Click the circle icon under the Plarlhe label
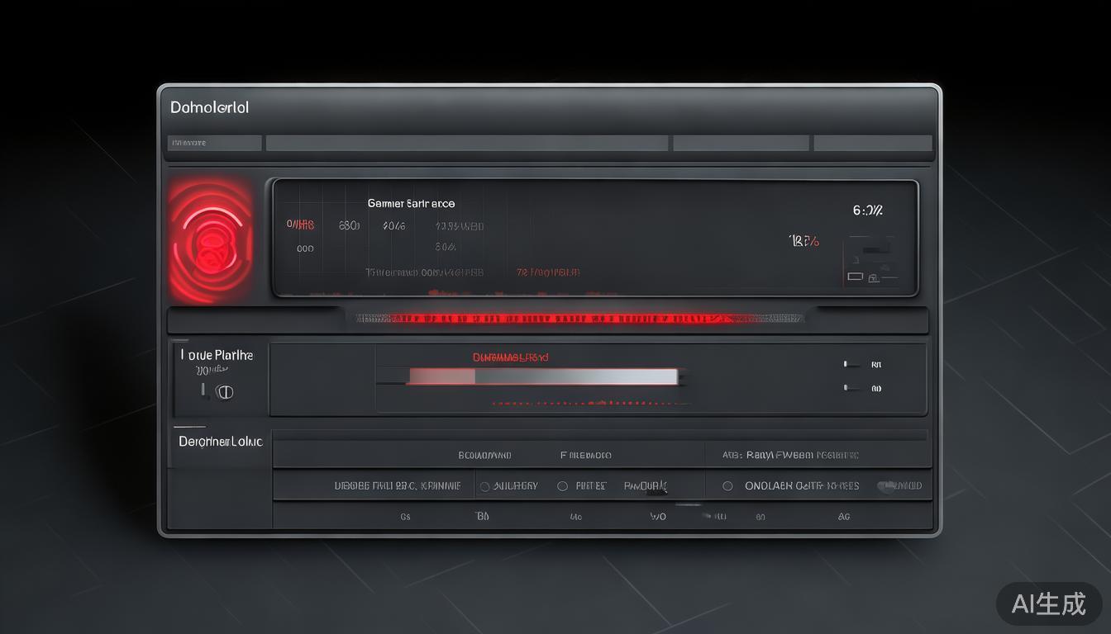Screen dimensions: 1111x634 [x=224, y=392]
